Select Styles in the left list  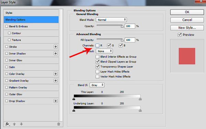tap(31, 13)
